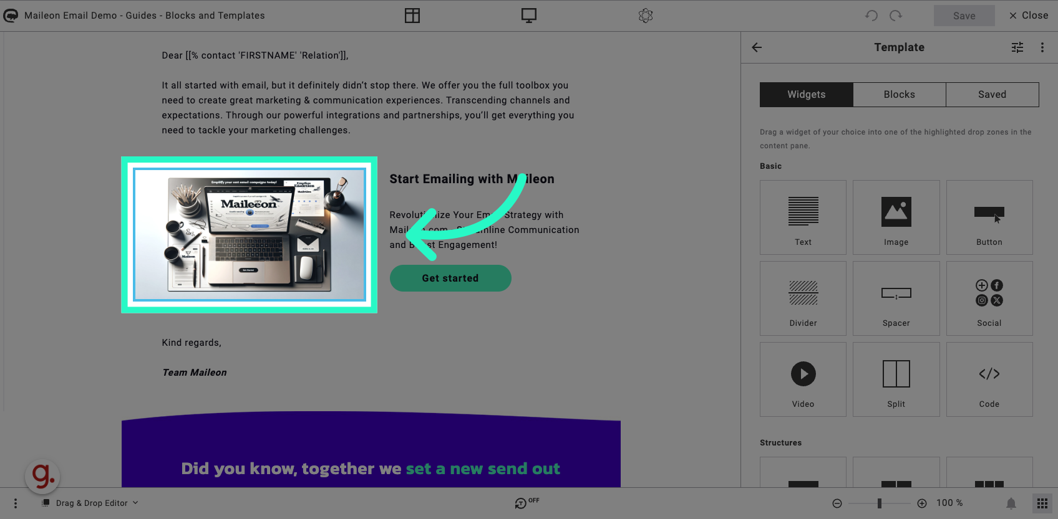Viewport: 1058px width, 519px height.
Task: Open the Drag & Drop Editor dropdown
Action: pyautogui.click(x=90, y=503)
